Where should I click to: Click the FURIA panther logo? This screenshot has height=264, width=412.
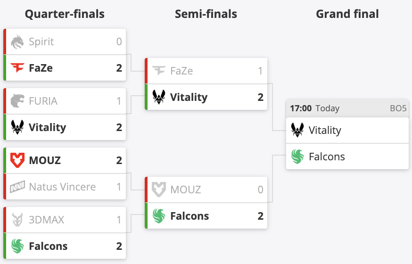[x=17, y=101]
